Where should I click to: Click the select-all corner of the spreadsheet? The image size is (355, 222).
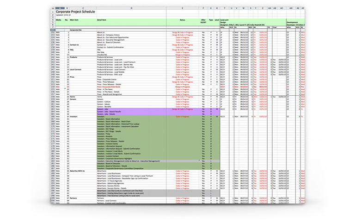(53, 8)
